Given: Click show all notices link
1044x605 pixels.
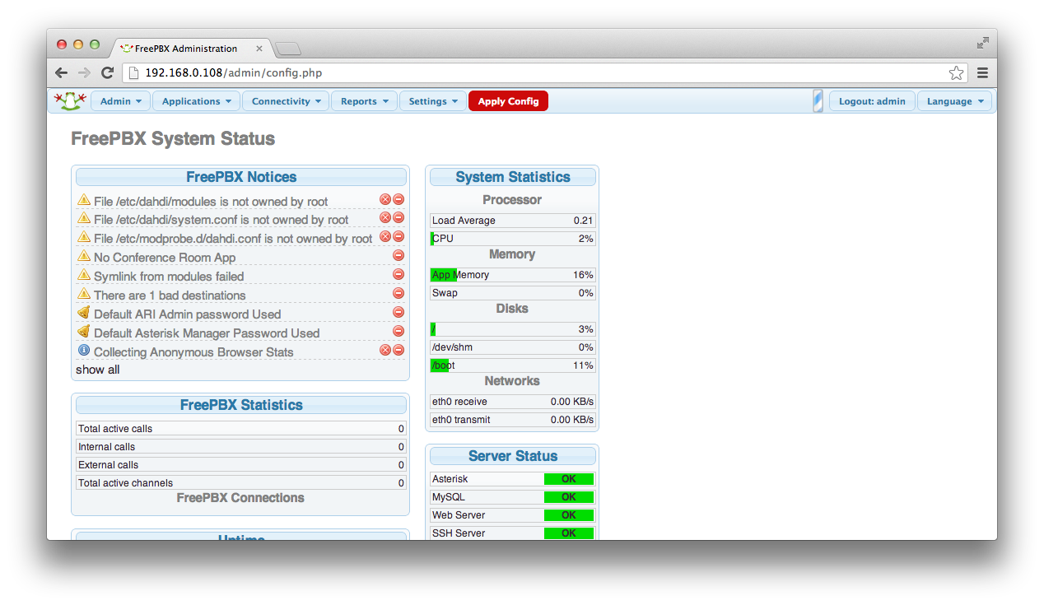Looking at the screenshot, I should (x=98, y=370).
